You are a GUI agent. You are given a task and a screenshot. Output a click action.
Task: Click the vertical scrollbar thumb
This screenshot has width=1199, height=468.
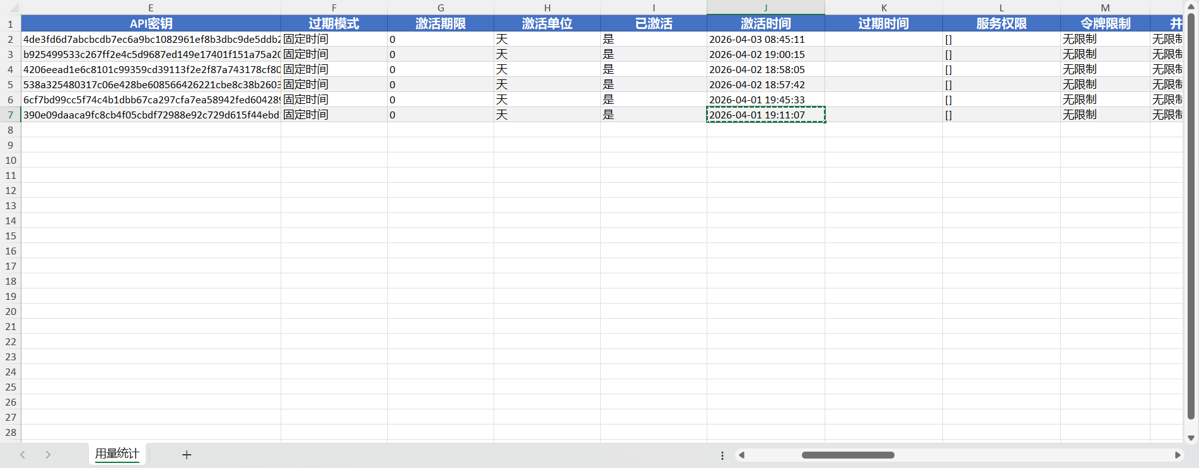(x=1191, y=214)
